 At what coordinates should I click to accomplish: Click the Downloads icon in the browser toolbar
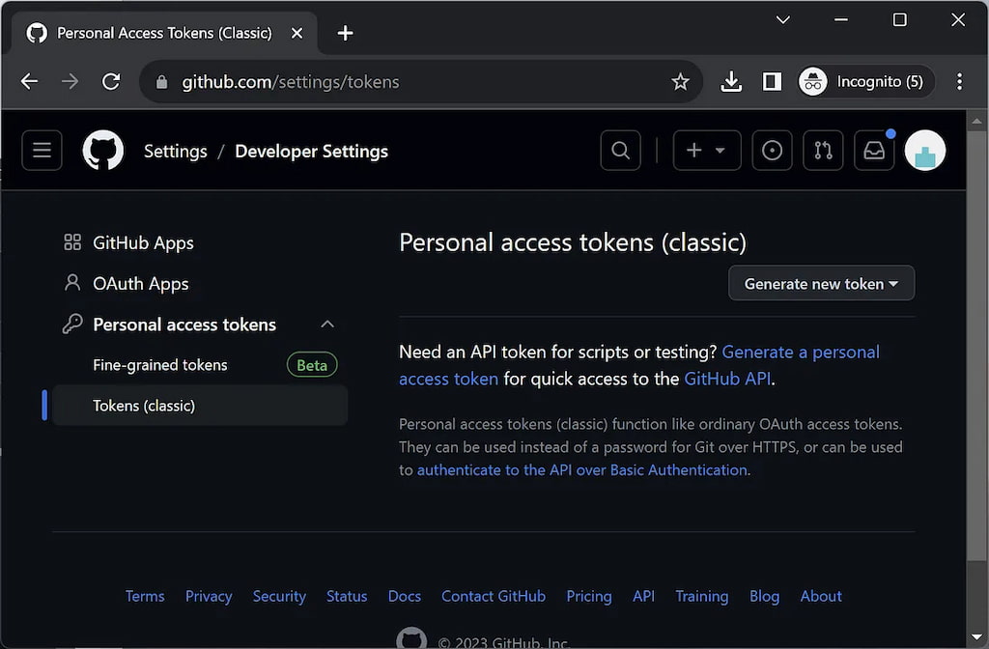pos(731,81)
